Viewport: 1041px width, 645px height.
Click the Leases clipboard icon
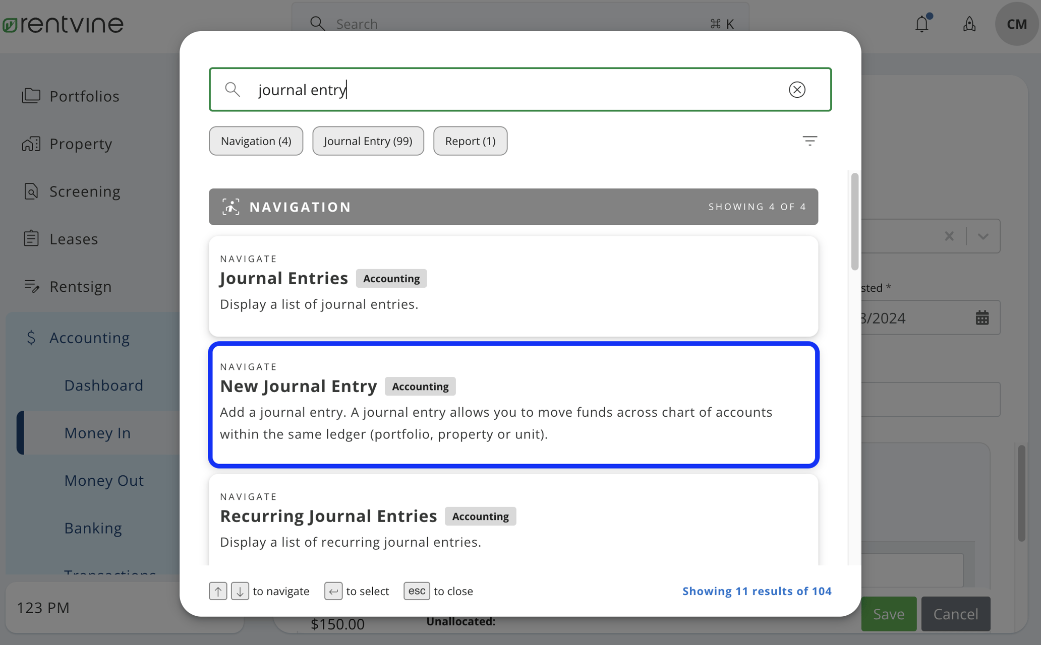click(31, 238)
